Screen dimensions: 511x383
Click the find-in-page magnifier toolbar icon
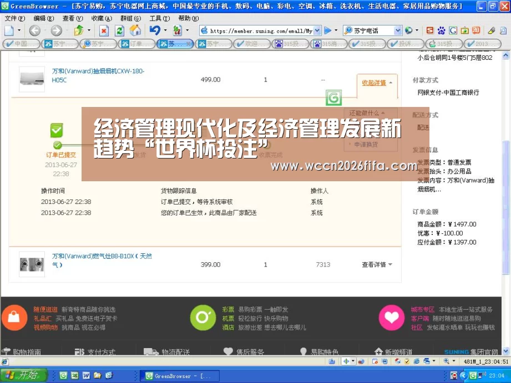pos(503,30)
